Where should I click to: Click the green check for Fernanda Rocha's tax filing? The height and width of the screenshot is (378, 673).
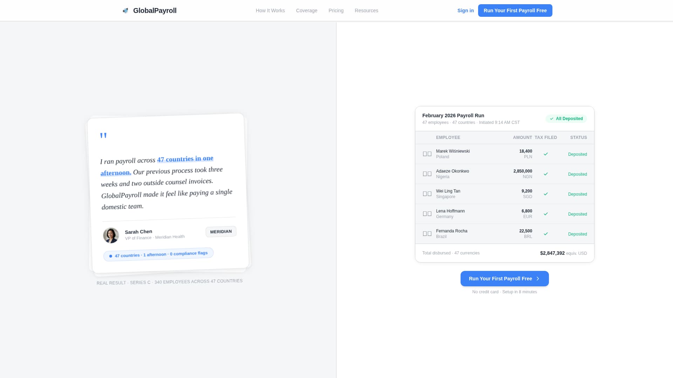545,233
